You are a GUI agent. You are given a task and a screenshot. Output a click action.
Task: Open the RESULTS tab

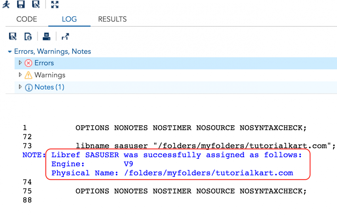pos(112,19)
